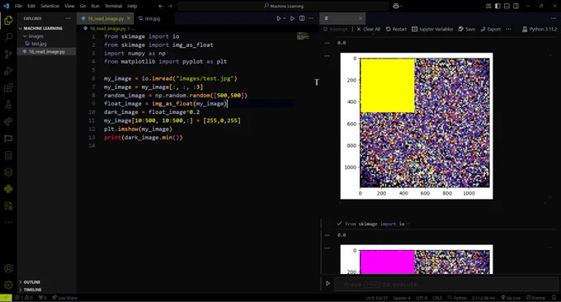
Task: Customize layout icon in title bar
Action: point(488,6)
